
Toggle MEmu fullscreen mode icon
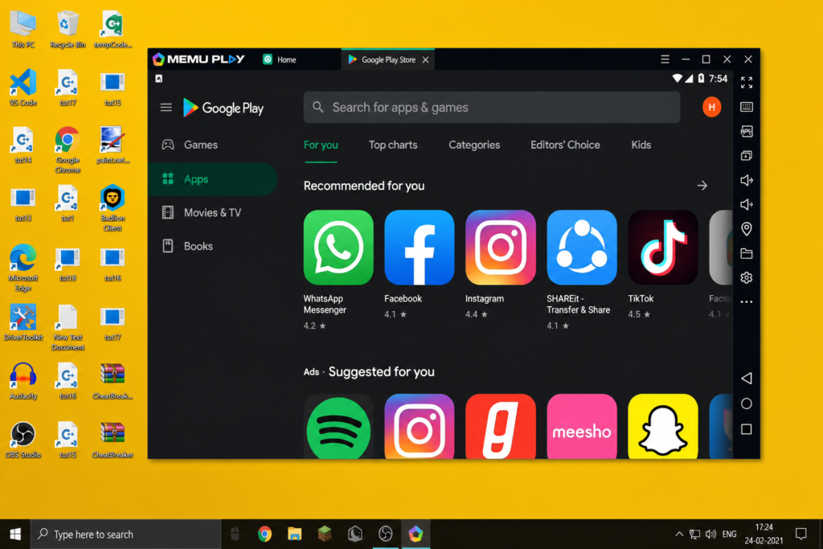[747, 83]
